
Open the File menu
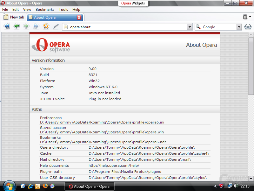[x=5, y=10]
